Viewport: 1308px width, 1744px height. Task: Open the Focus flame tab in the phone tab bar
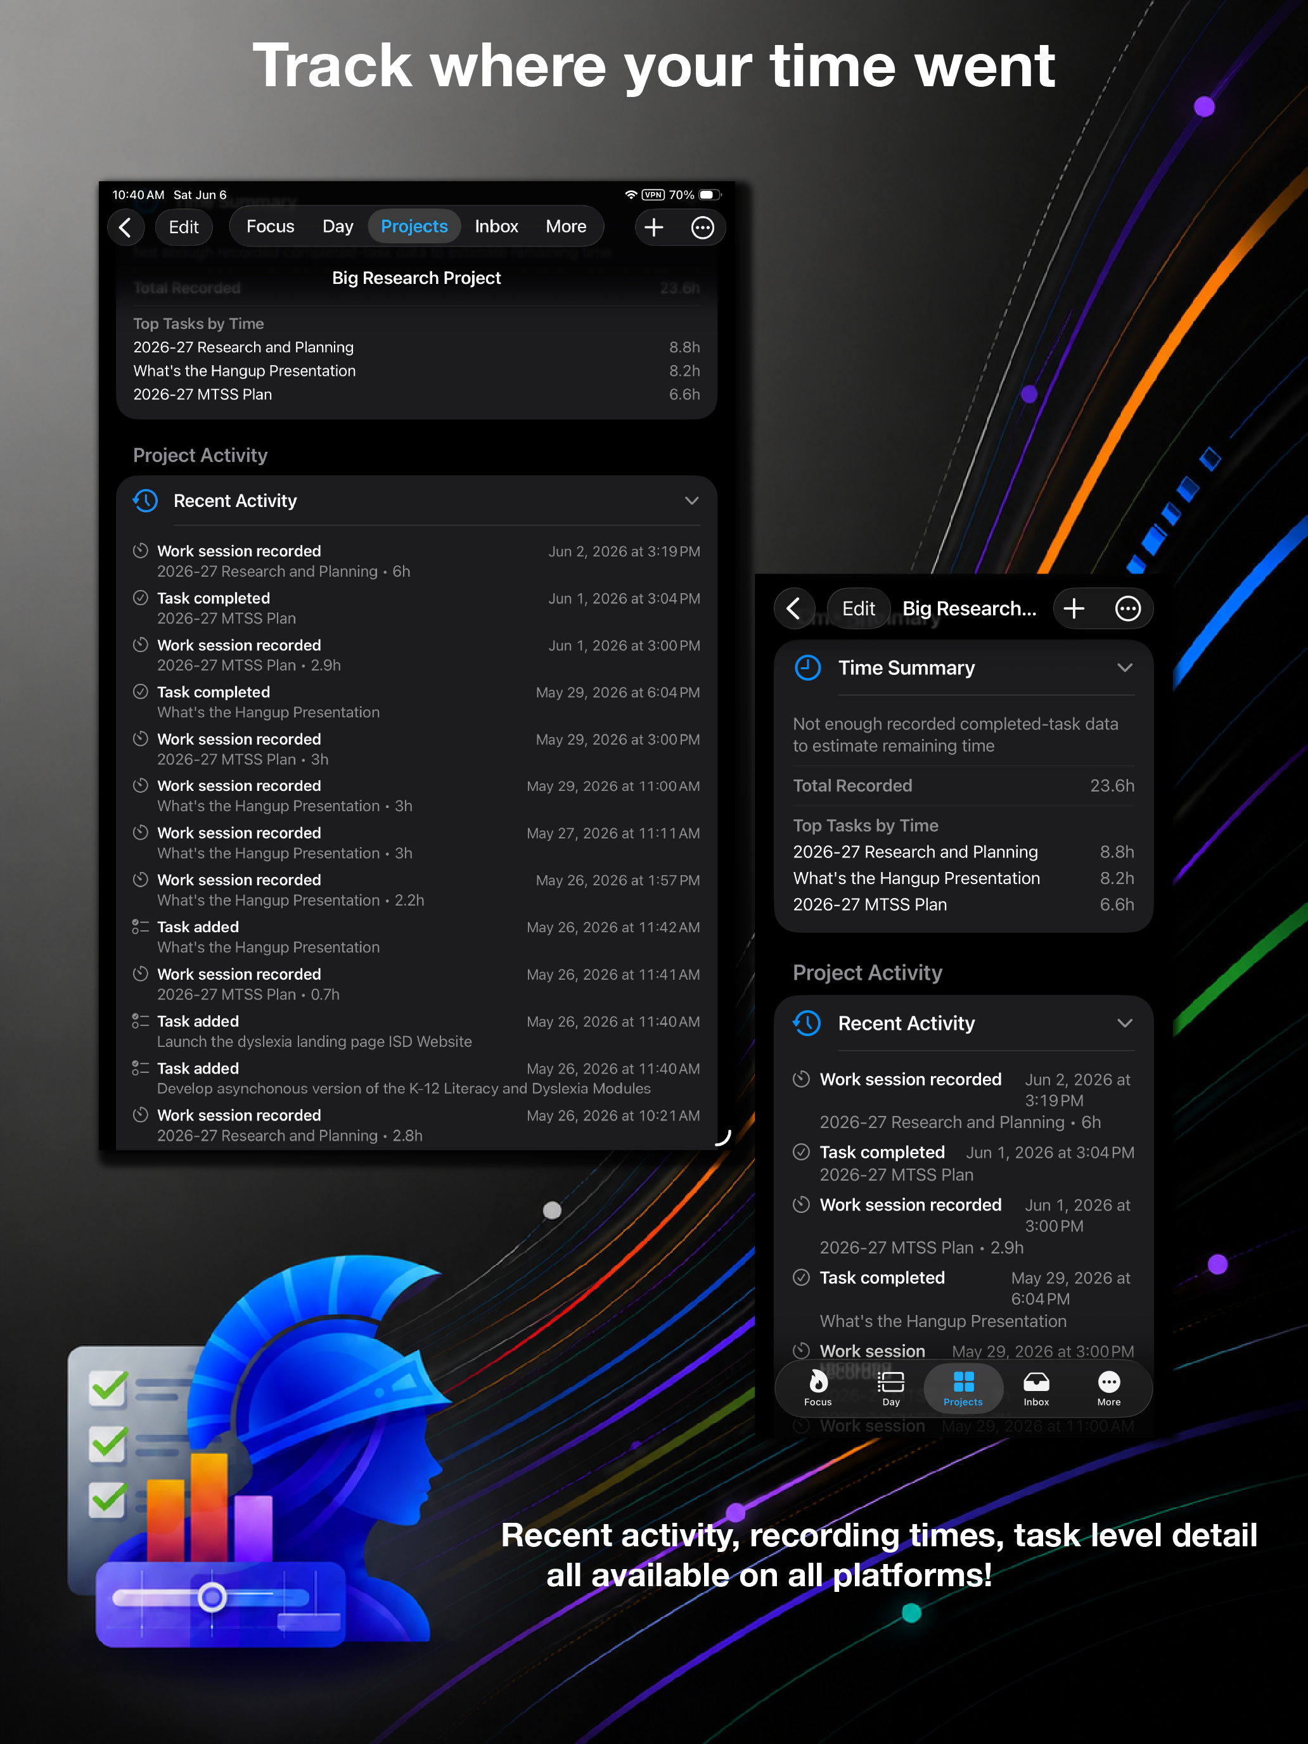[x=817, y=1388]
